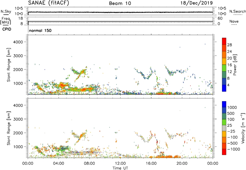Screen dimensions: 246x170
Task: Select the "normal 150" CPID text
Action: pos(40,30)
